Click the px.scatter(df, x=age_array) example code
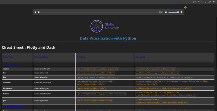The image size is (217, 111). click(x=156, y=69)
